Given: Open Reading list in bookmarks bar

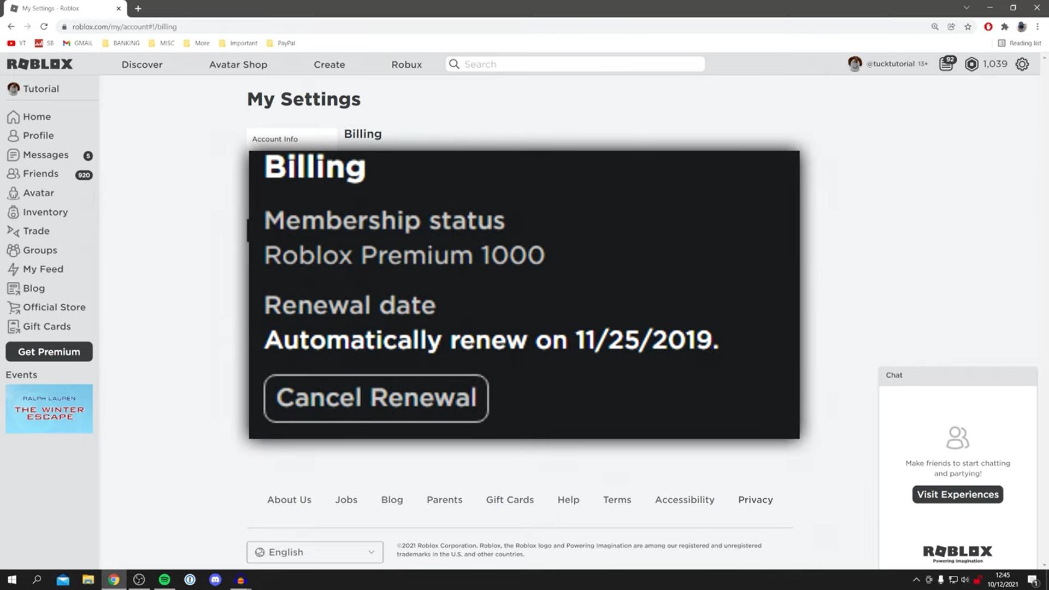Looking at the screenshot, I should [x=1019, y=43].
